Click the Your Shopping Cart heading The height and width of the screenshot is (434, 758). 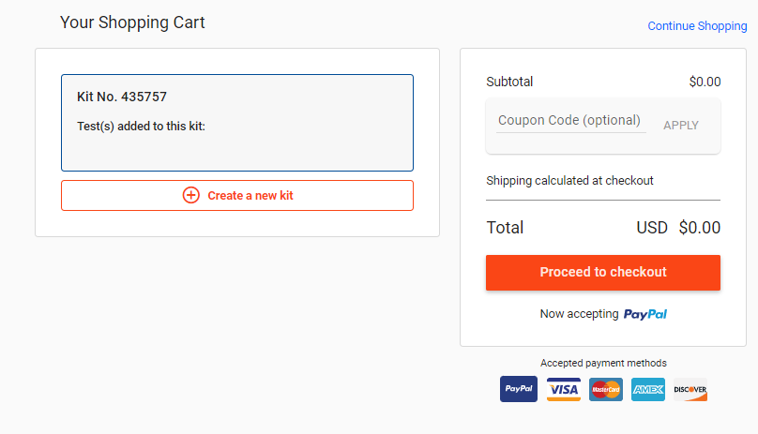132,22
